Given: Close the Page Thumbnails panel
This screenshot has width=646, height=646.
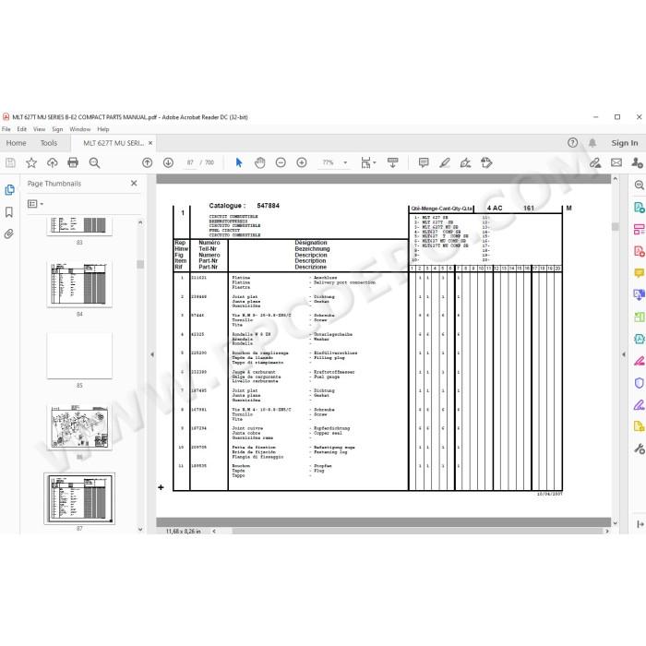Looking at the screenshot, I should point(134,184).
